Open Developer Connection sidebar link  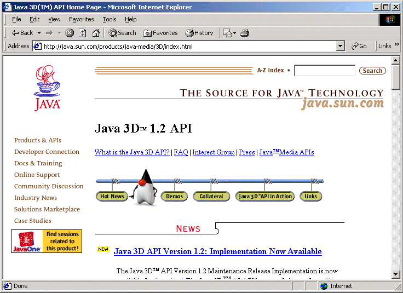[x=47, y=152]
